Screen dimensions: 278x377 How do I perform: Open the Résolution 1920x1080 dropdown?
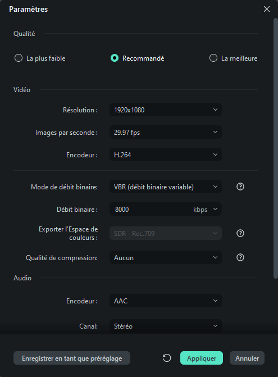click(166, 110)
